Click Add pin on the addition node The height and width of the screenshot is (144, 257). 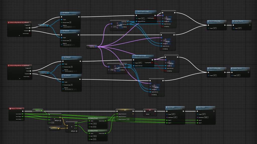click(x=74, y=131)
